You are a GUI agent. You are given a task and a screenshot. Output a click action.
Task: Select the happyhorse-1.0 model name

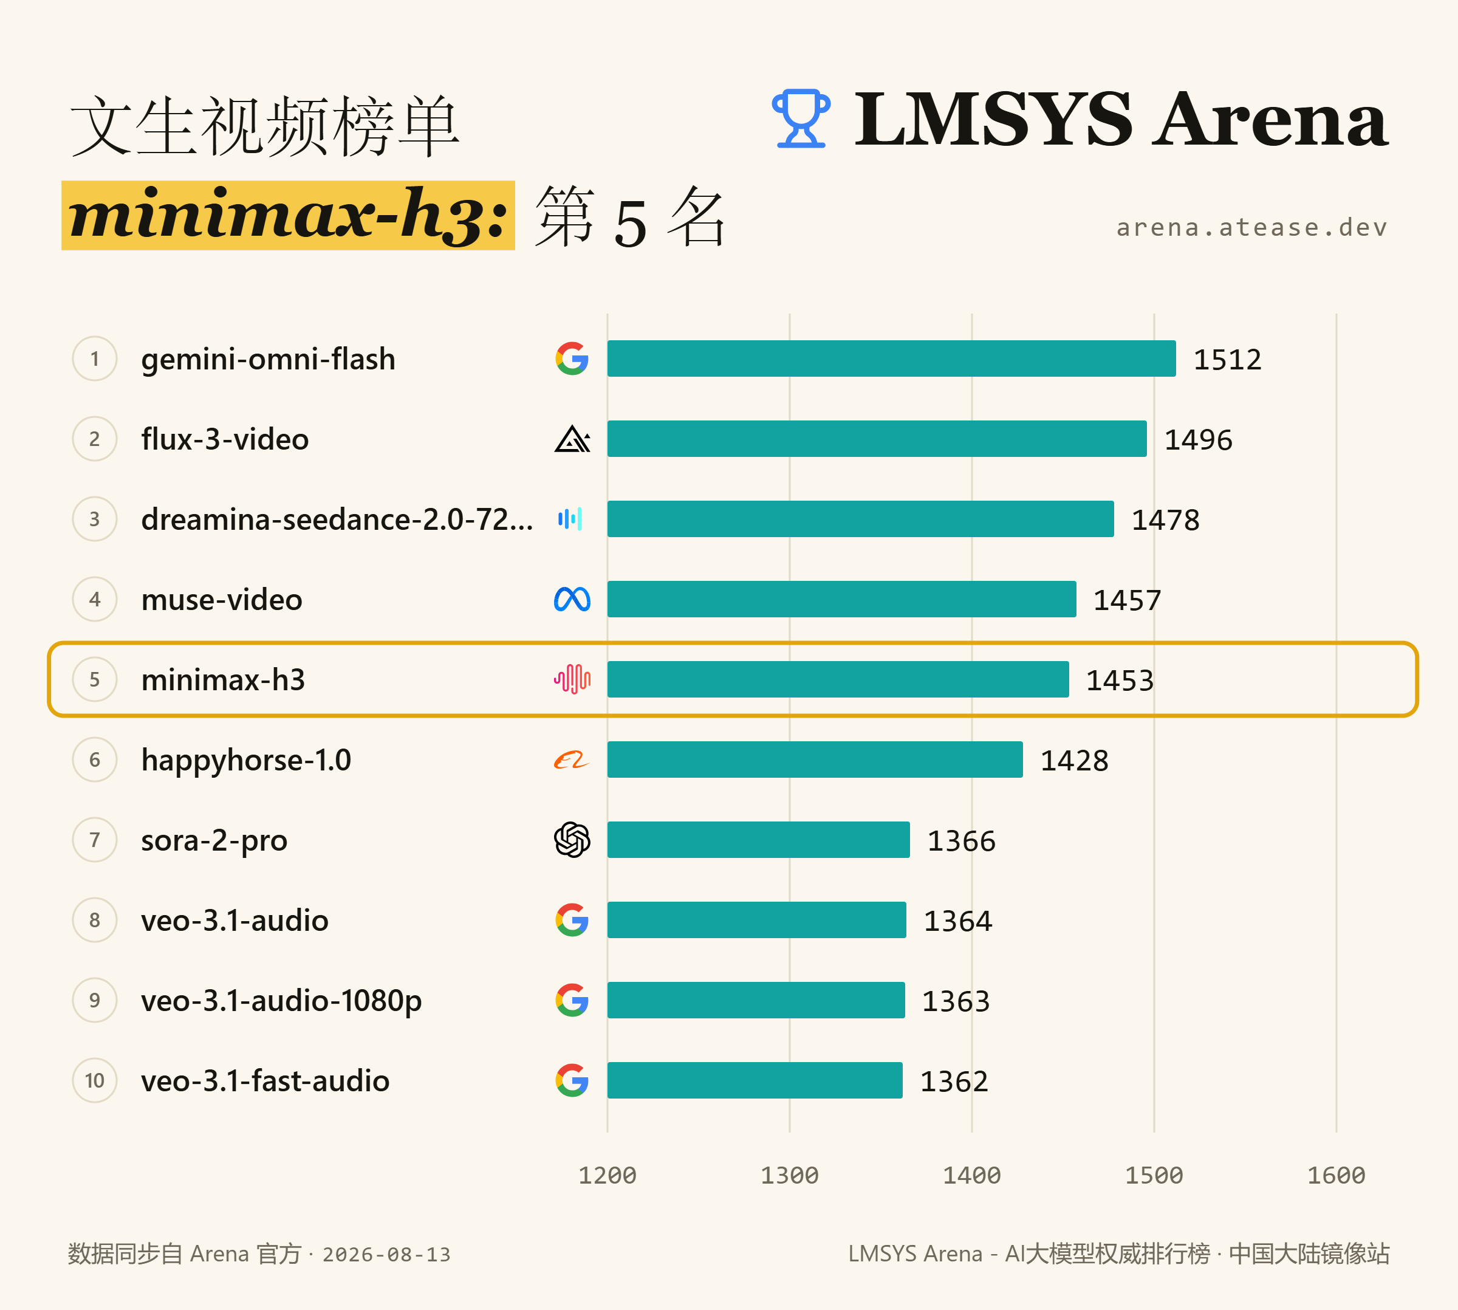coord(246,760)
